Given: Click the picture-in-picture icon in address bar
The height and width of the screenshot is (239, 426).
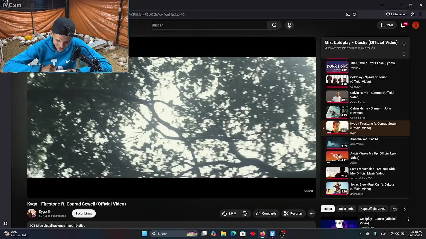Looking at the screenshot, I should click(348, 14).
